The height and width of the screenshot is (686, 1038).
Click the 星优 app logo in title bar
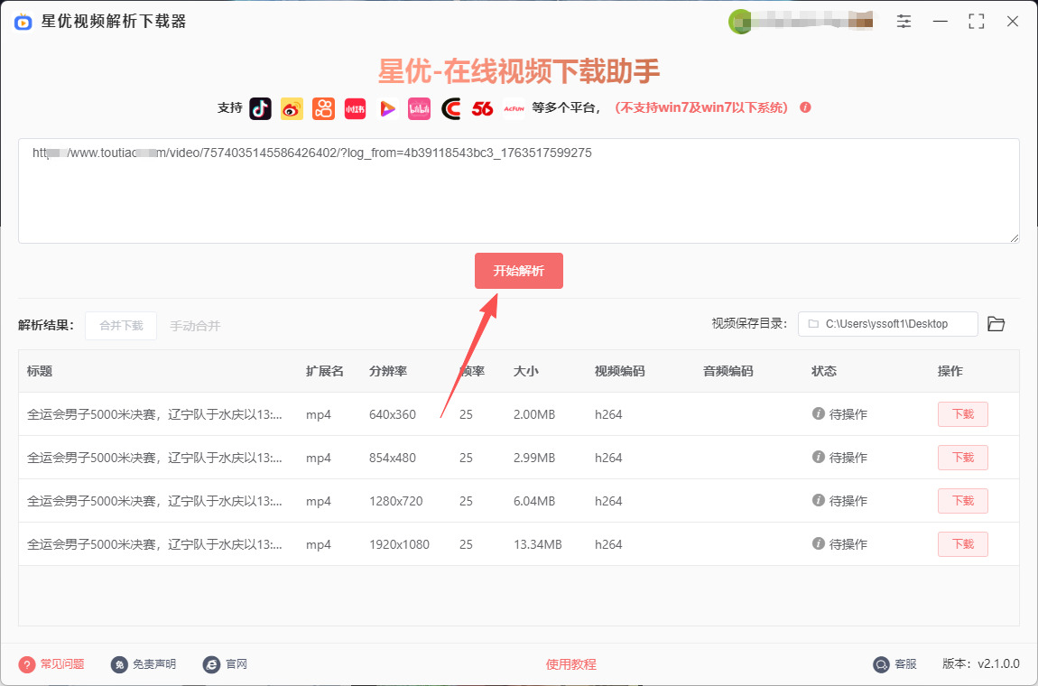[x=23, y=22]
